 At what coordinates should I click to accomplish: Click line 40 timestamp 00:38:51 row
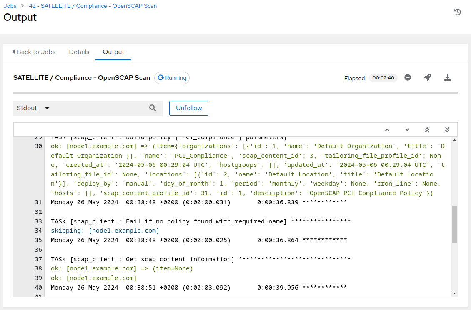pos(198,288)
